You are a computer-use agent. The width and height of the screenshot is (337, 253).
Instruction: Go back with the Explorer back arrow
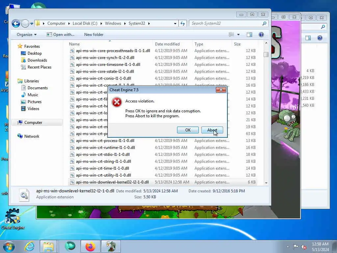pyautogui.click(x=16, y=23)
